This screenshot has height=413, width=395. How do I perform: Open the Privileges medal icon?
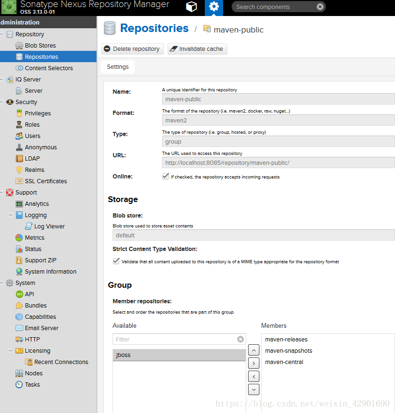click(x=19, y=113)
